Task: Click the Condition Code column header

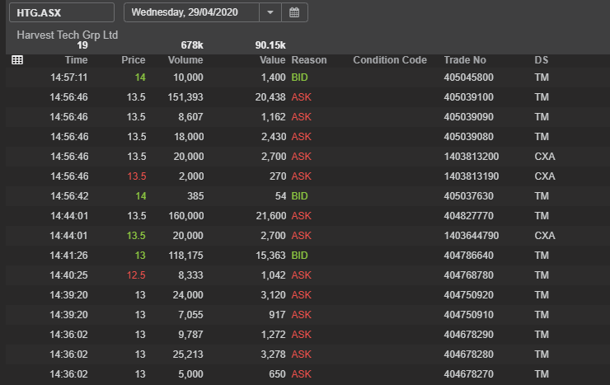Action: pos(390,60)
